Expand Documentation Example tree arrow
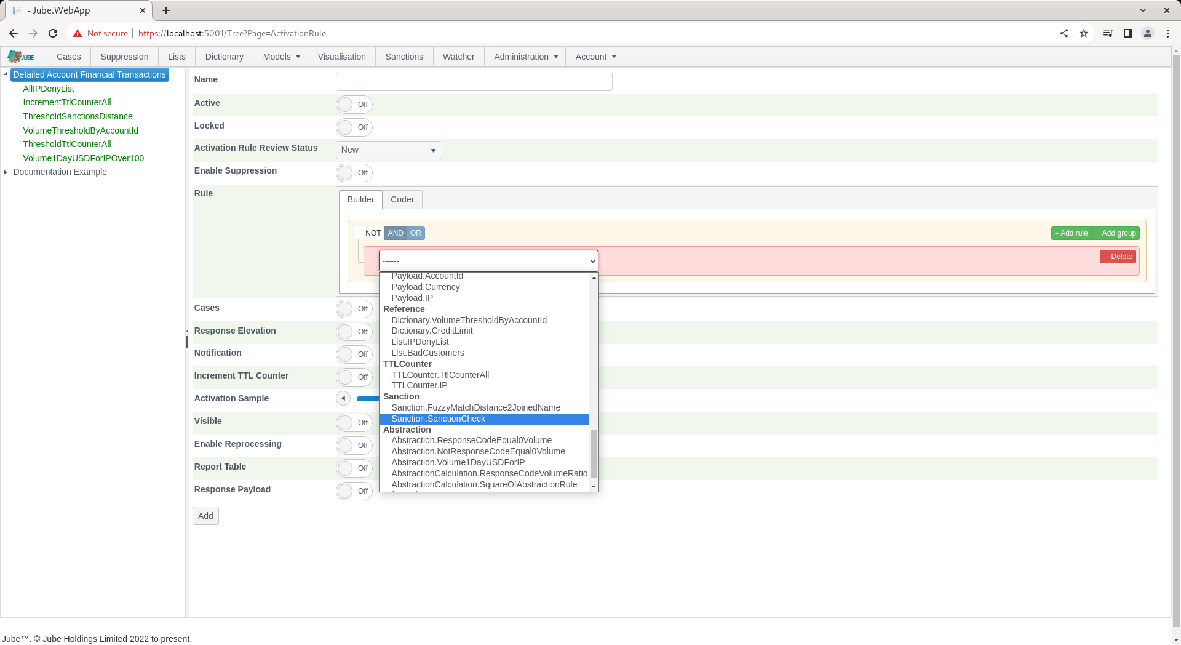The width and height of the screenshot is (1181, 645). (6, 172)
